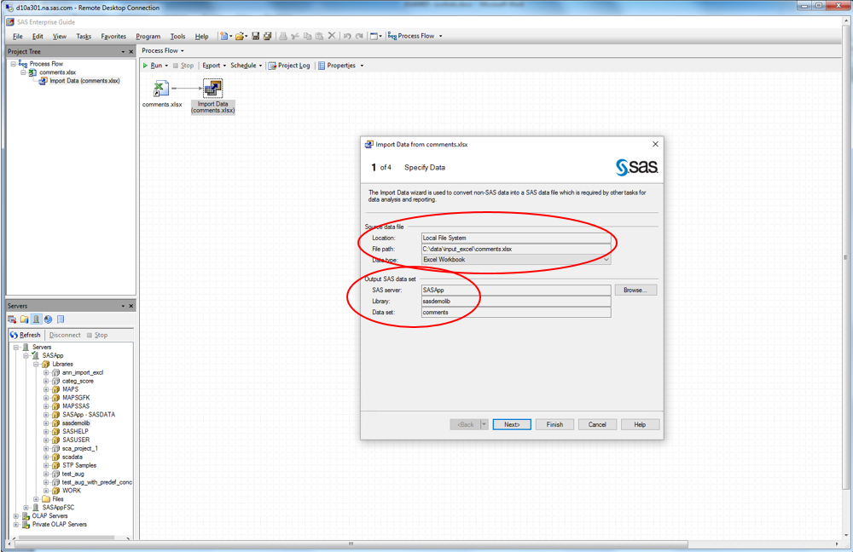
Task: Open the Edit menu
Action: (x=38, y=37)
